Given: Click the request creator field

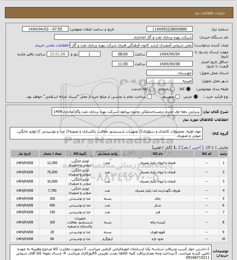Looking at the screenshot, I should pyautogui.click(x=131, y=45).
